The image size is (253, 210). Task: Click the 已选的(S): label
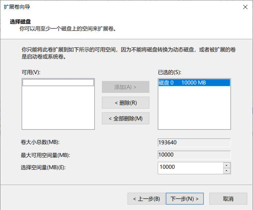pos(169,72)
